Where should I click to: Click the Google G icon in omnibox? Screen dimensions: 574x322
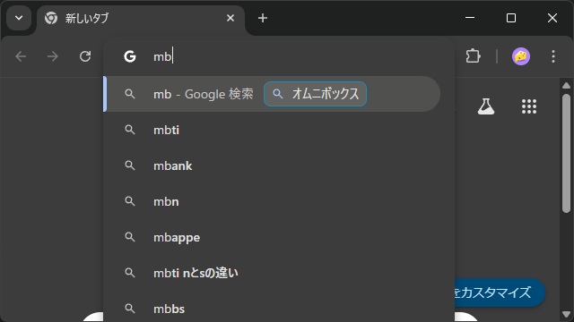pos(130,56)
